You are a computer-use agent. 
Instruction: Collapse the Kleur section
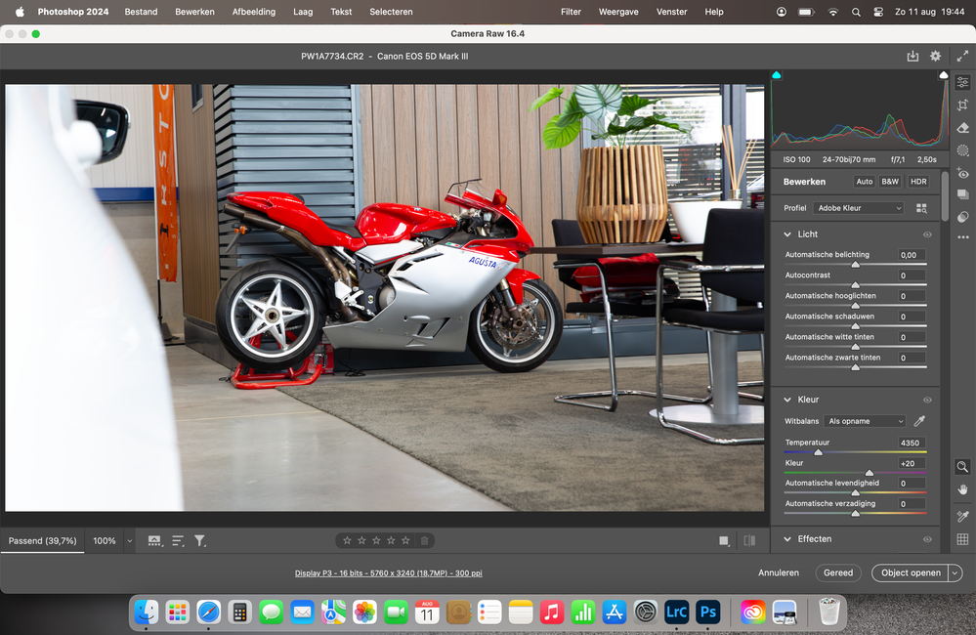787,400
